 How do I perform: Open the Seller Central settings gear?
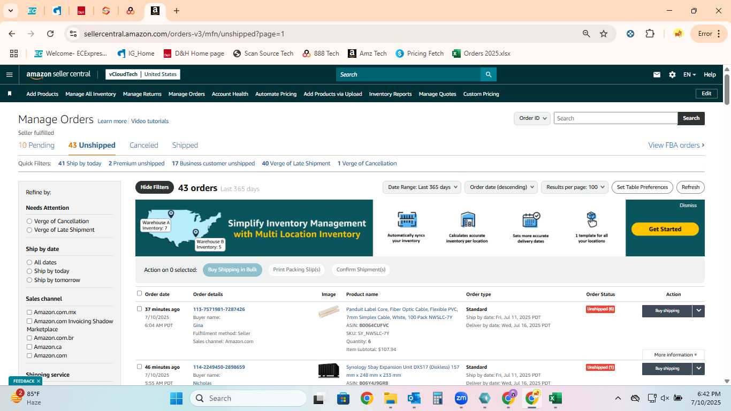(x=672, y=75)
